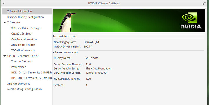The width and height of the screenshot is (209, 105).
Task: Click the NV-CONTROL version value 1.29
Action: pyautogui.click(x=88, y=79)
